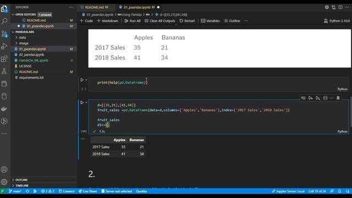The image size is (352, 198).
Task: Run the fruit_sales cell
Action: click(82, 103)
